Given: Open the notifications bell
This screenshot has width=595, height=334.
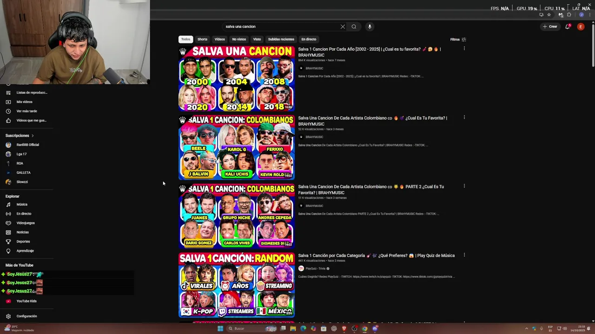Looking at the screenshot, I should pyautogui.click(x=568, y=26).
